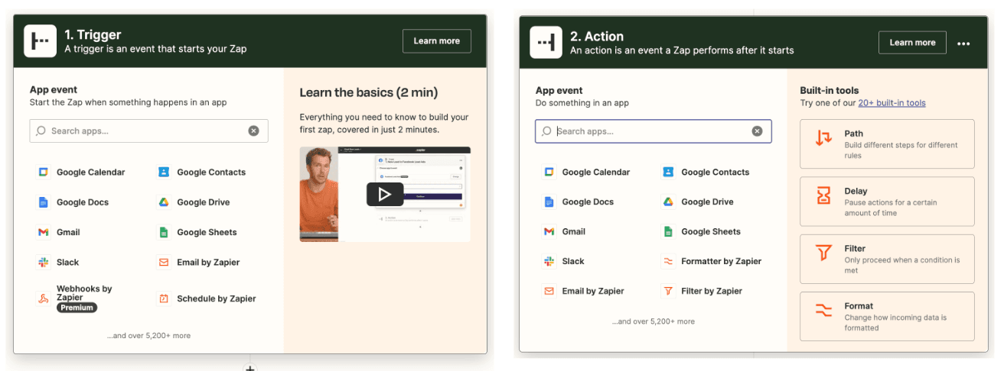This screenshot has width=1004, height=371.
Task: Open the 20+ built-in tools link
Action: tap(892, 103)
